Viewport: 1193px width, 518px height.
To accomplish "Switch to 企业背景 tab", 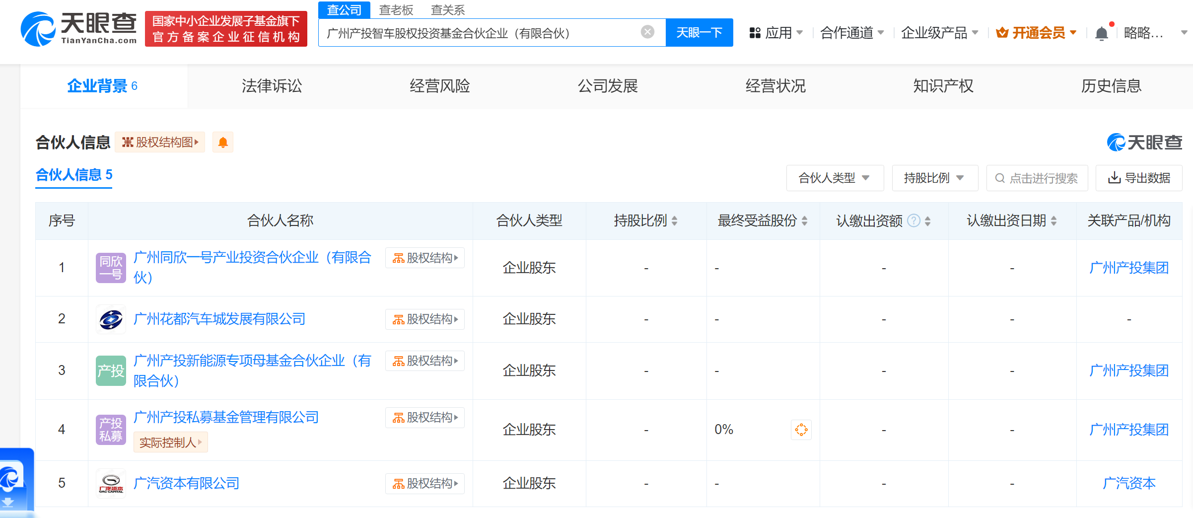I will pos(104,86).
